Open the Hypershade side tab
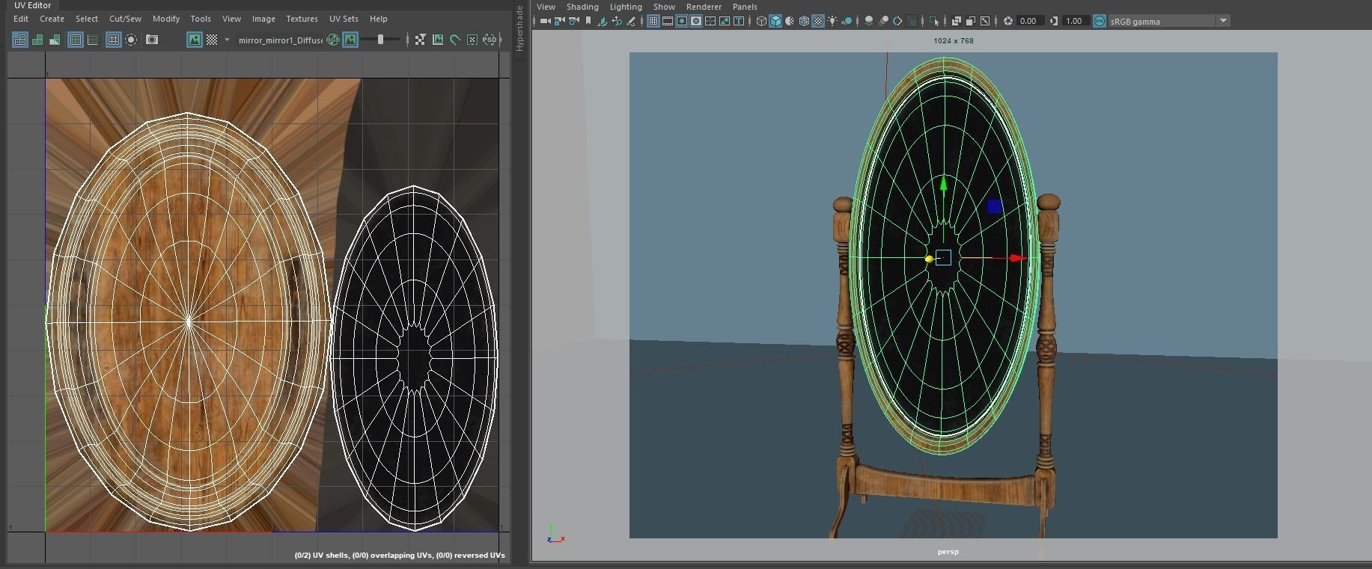 click(520, 28)
